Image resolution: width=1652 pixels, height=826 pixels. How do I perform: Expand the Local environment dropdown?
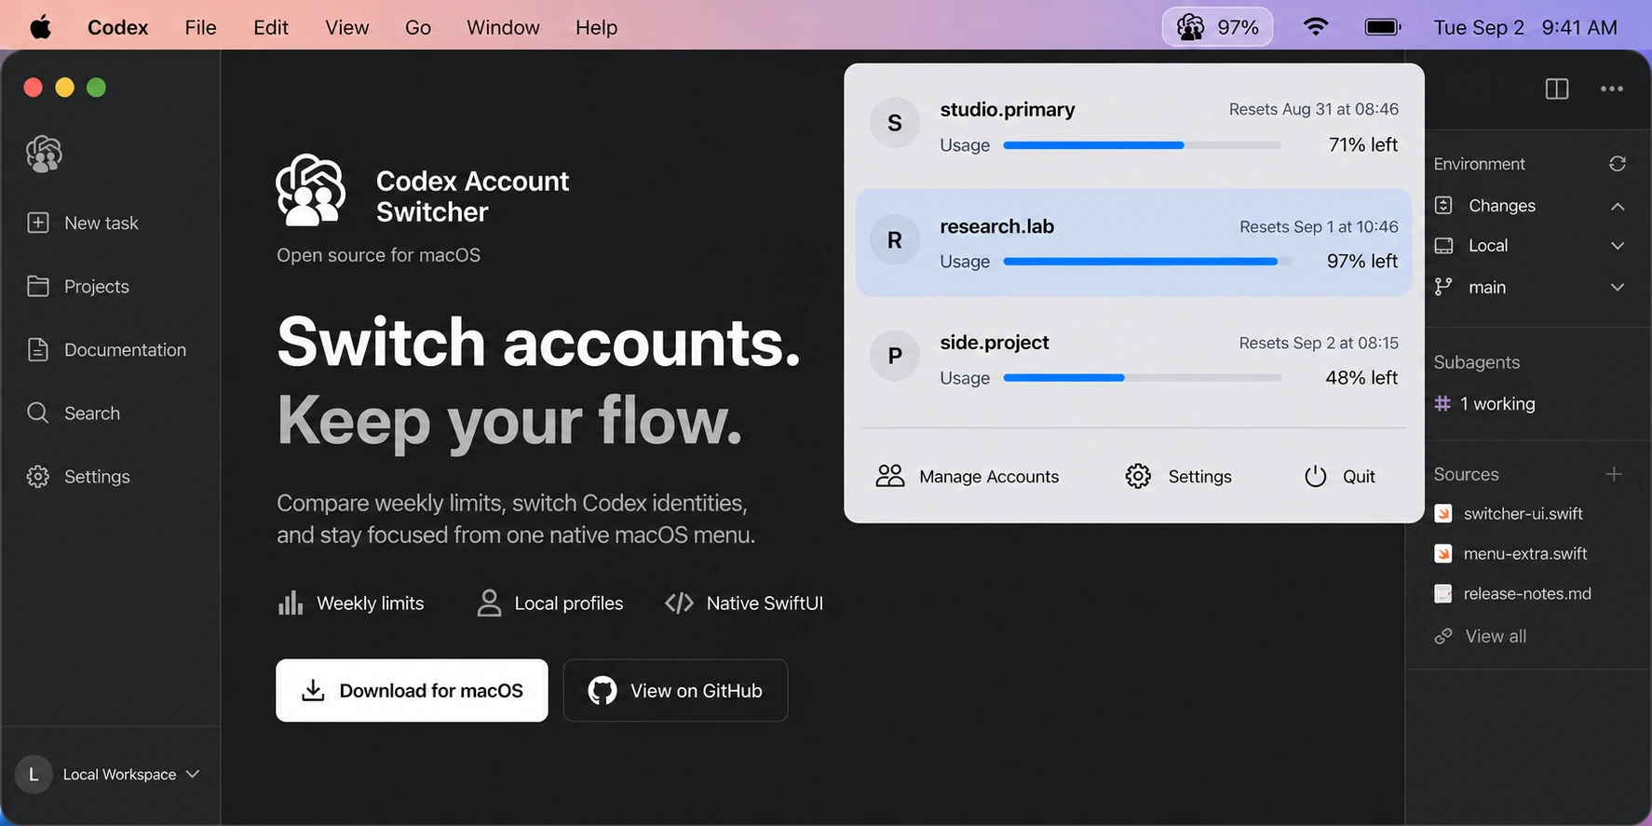[x=1618, y=246]
